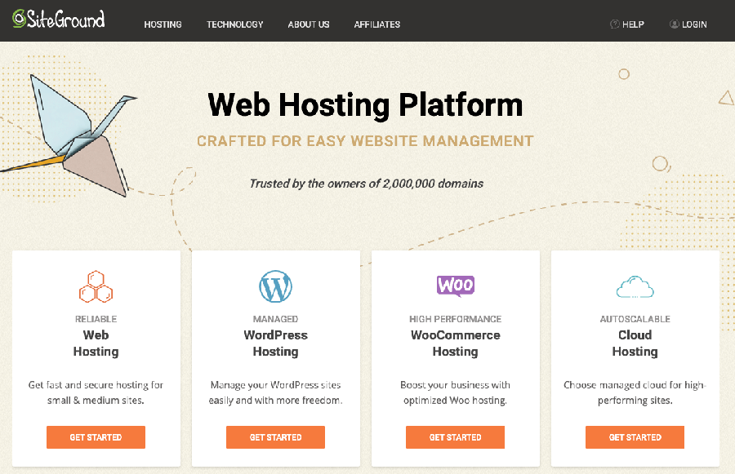Screen dimensions: 735x474
Task: Click the SiteGround logo
Action: [x=57, y=20]
